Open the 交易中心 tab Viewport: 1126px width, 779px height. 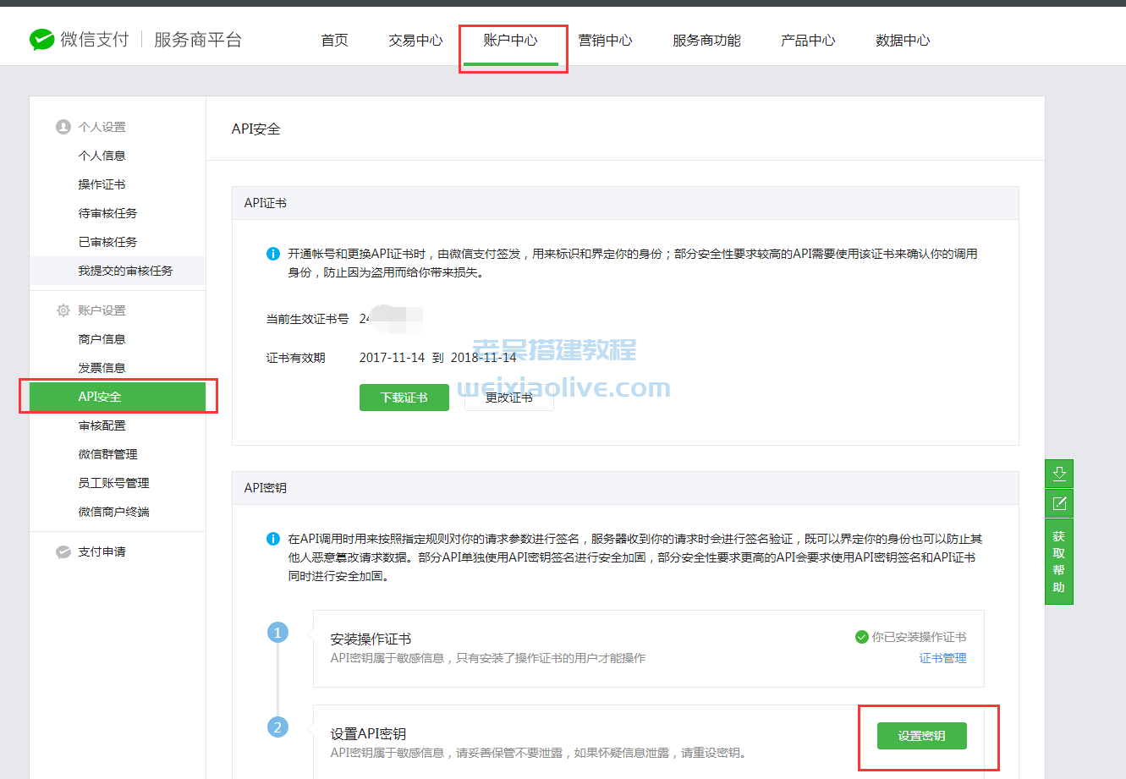[415, 40]
